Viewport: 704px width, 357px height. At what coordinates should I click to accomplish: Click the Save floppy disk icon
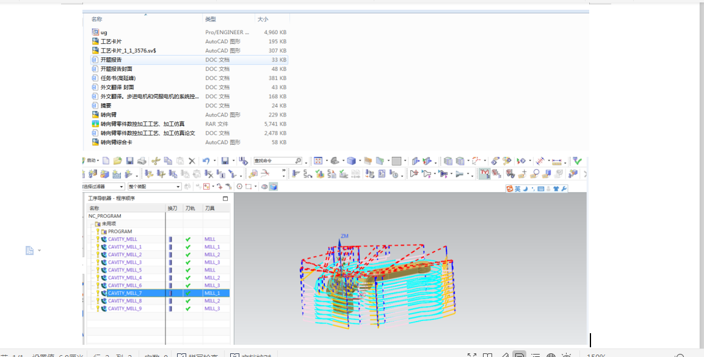129,161
